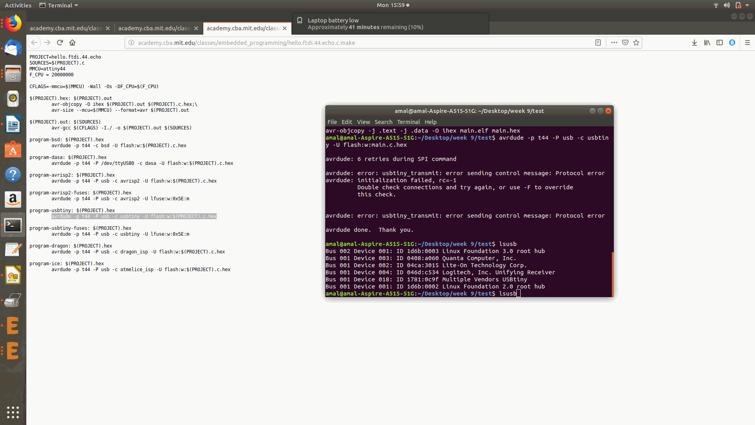
Task: Show Applications grid in dock
Action: point(13,412)
